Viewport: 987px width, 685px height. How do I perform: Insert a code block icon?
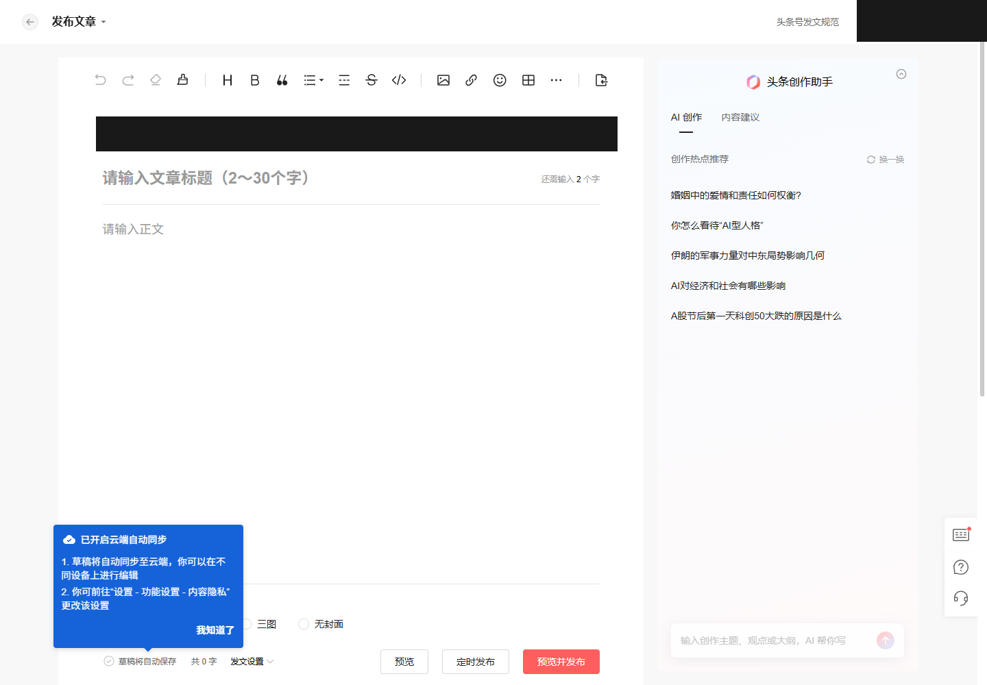pos(399,80)
